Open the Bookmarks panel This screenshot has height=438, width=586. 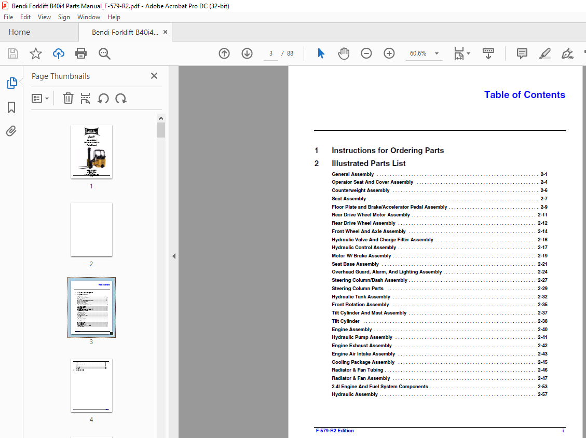click(x=11, y=107)
